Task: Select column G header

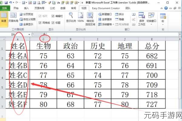Action: (x=43, y=39)
